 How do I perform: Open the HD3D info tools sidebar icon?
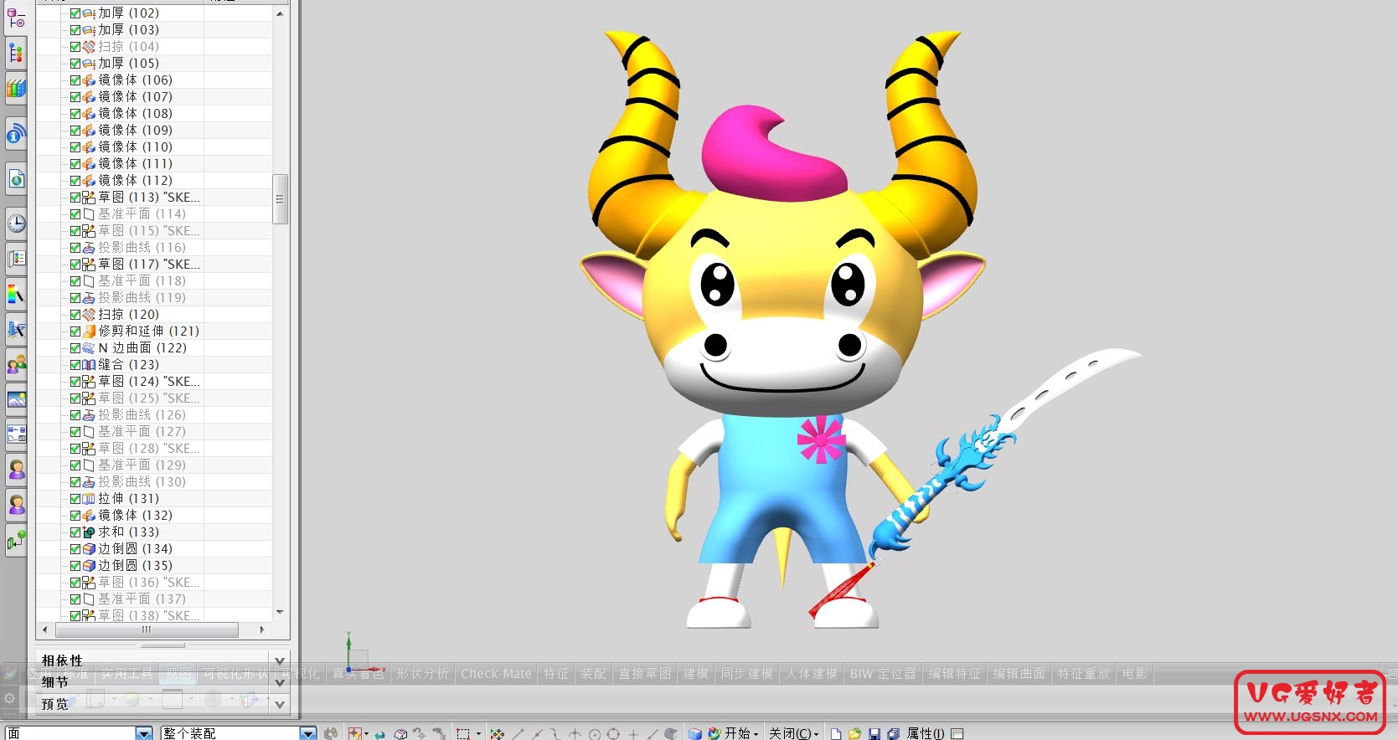[16, 134]
